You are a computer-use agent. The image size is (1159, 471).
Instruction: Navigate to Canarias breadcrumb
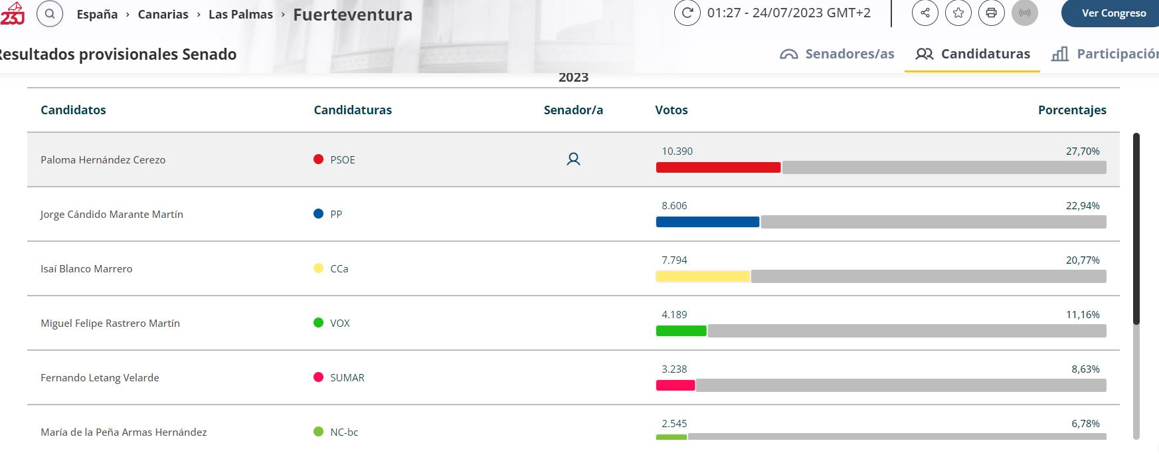[163, 14]
